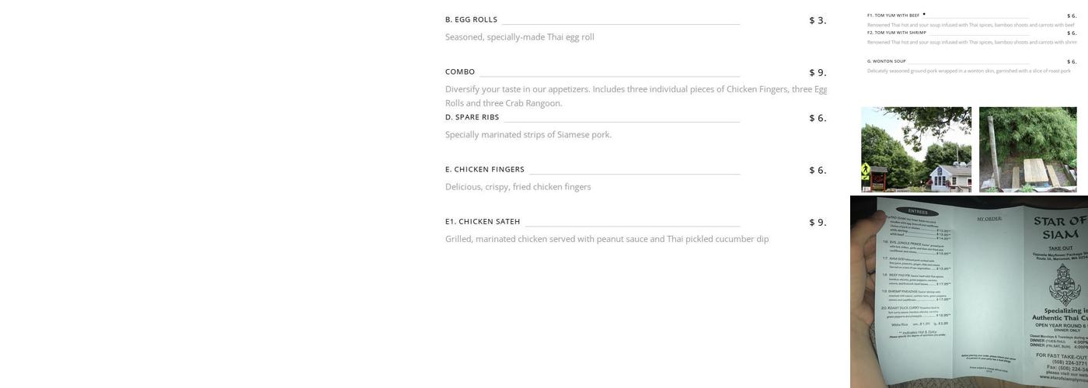
Task: Click the Siamese pork description line
Action: click(528, 134)
